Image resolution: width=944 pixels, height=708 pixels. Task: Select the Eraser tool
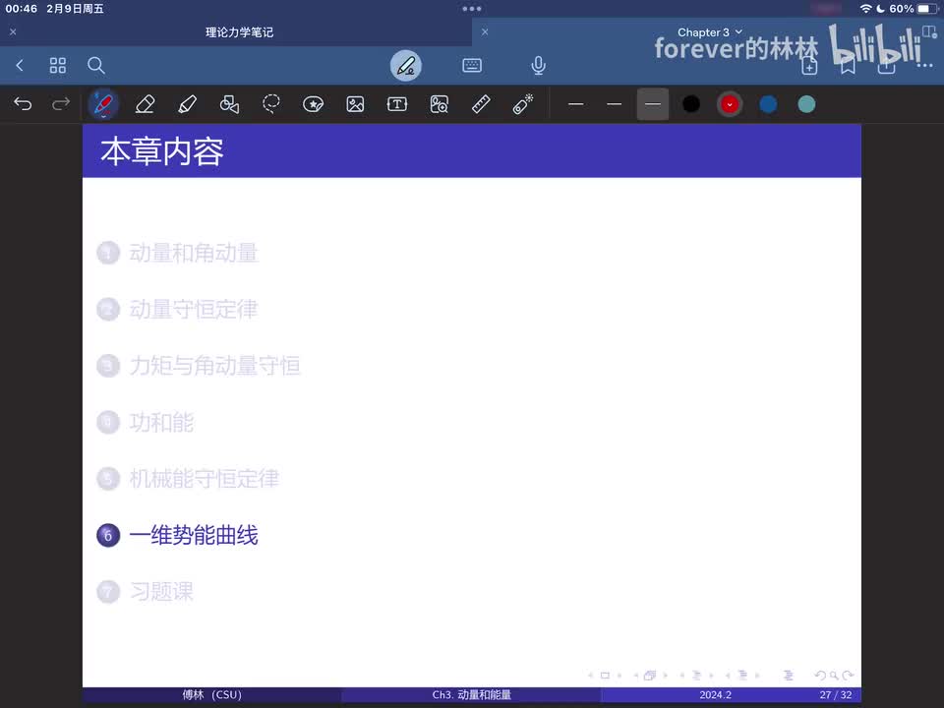click(146, 104)
